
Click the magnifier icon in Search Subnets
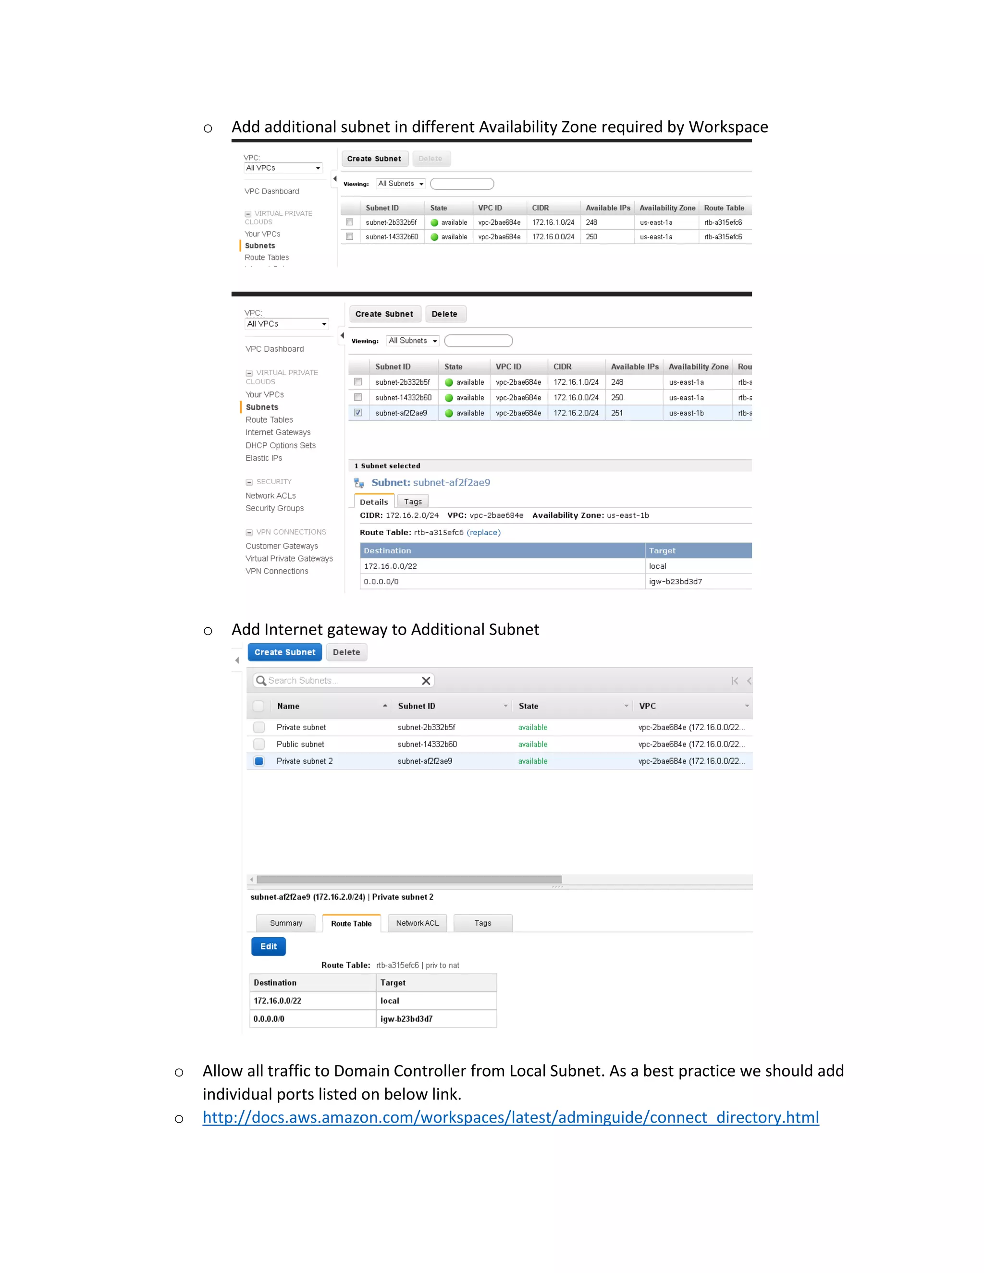pyautogui.click(x=260, y=680)
